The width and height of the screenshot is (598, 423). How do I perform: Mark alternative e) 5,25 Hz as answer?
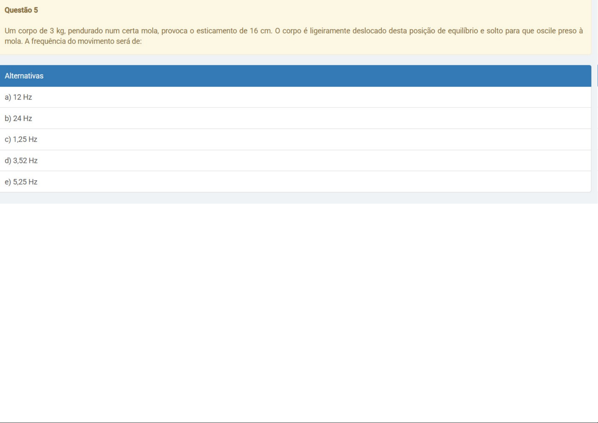(x=21, y=182)
